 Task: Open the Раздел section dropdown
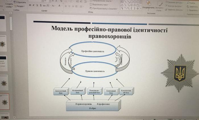click(x=20, y=6)
